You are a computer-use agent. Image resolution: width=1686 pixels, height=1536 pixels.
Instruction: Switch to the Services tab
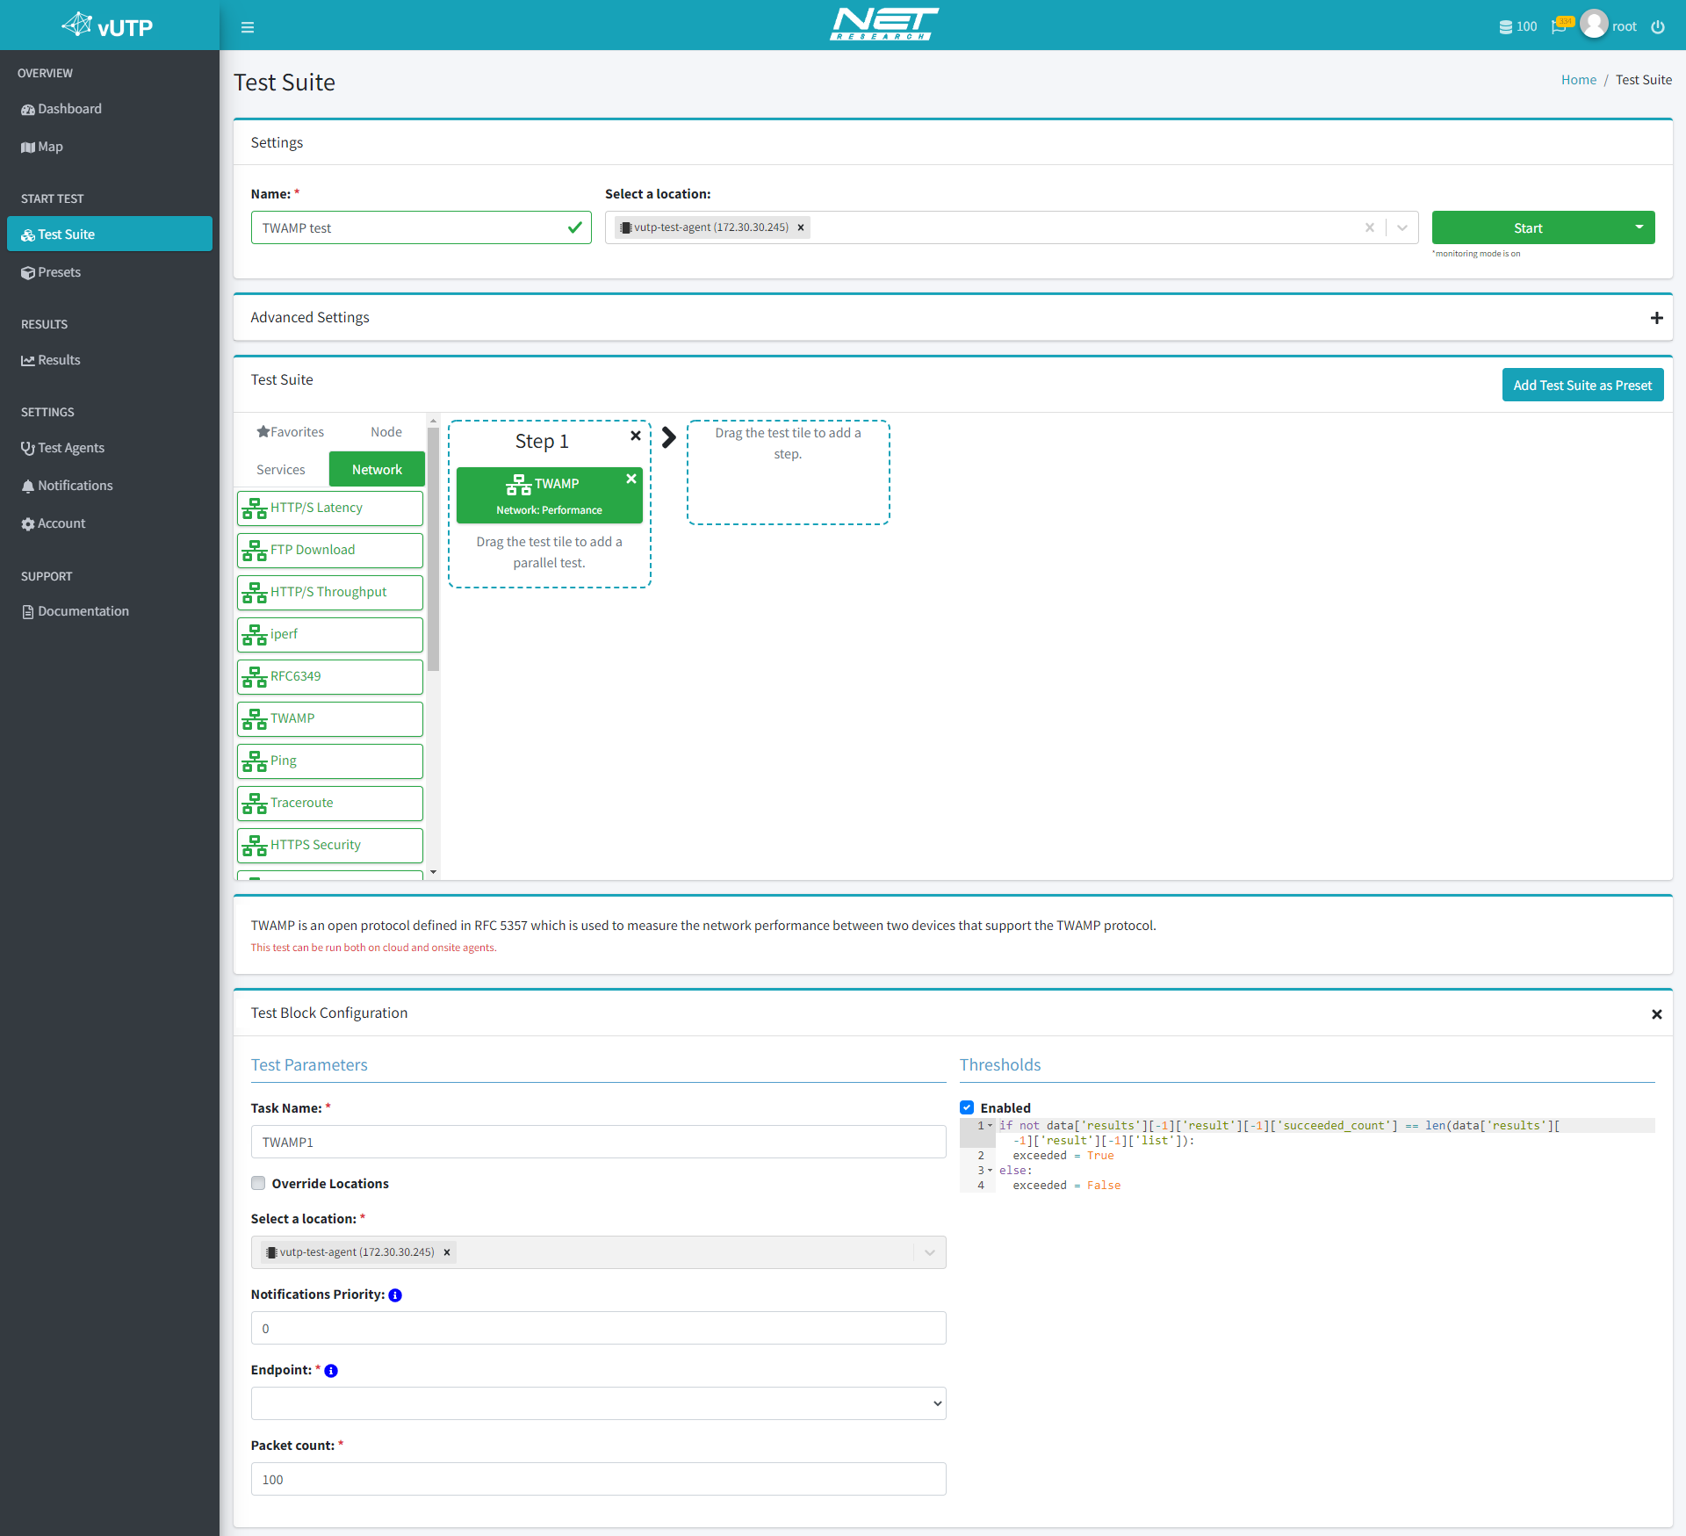point(281,470)
